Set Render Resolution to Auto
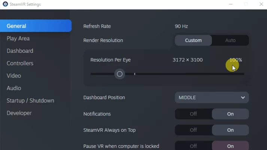The width and height of the screenshot is (267, 150). 230,40
